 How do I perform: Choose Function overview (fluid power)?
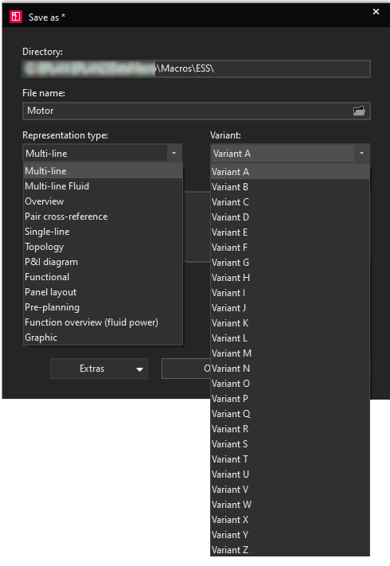[x=92, y=322]
